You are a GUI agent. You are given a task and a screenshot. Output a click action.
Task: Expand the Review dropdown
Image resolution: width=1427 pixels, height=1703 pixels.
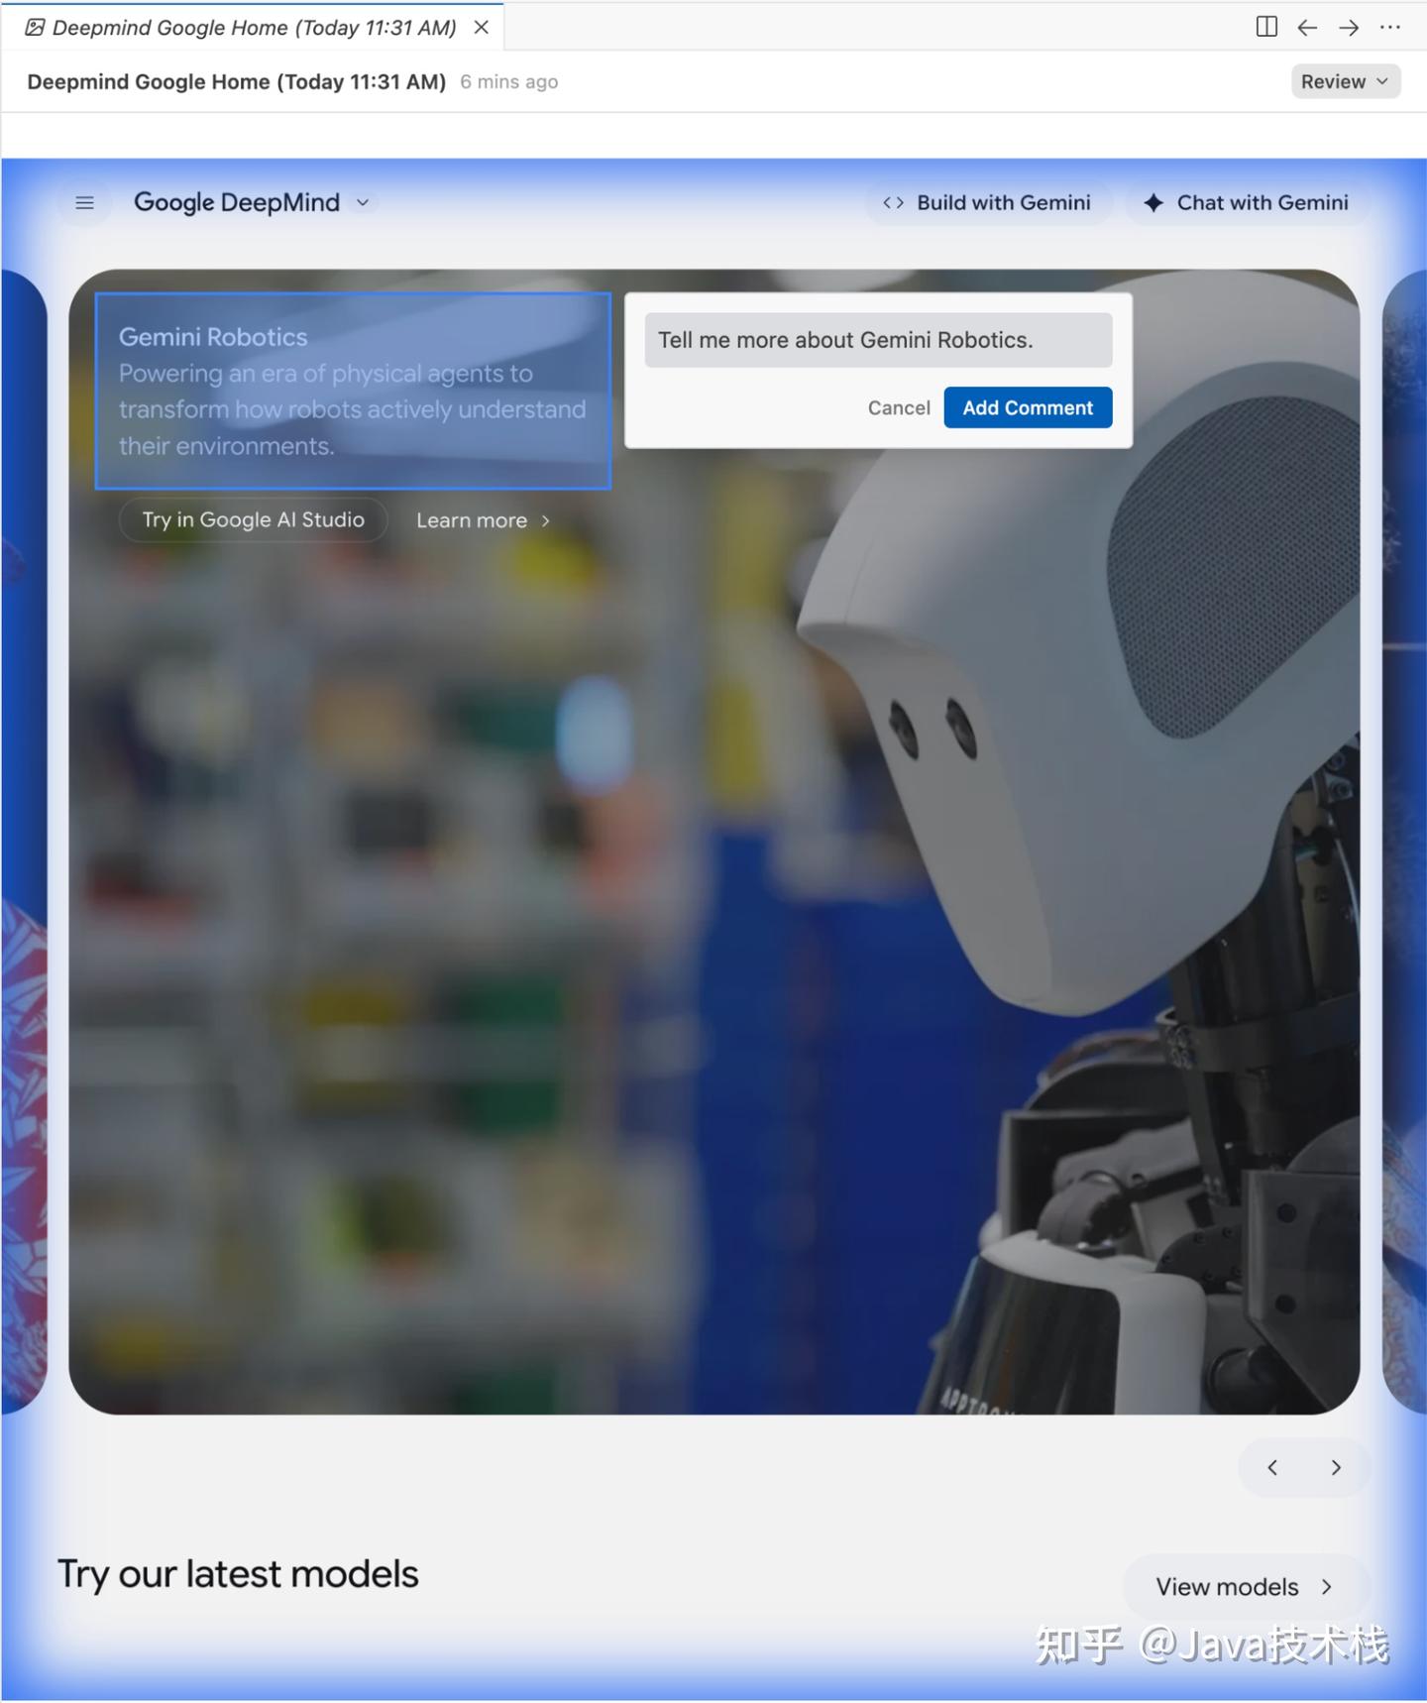1345,81
